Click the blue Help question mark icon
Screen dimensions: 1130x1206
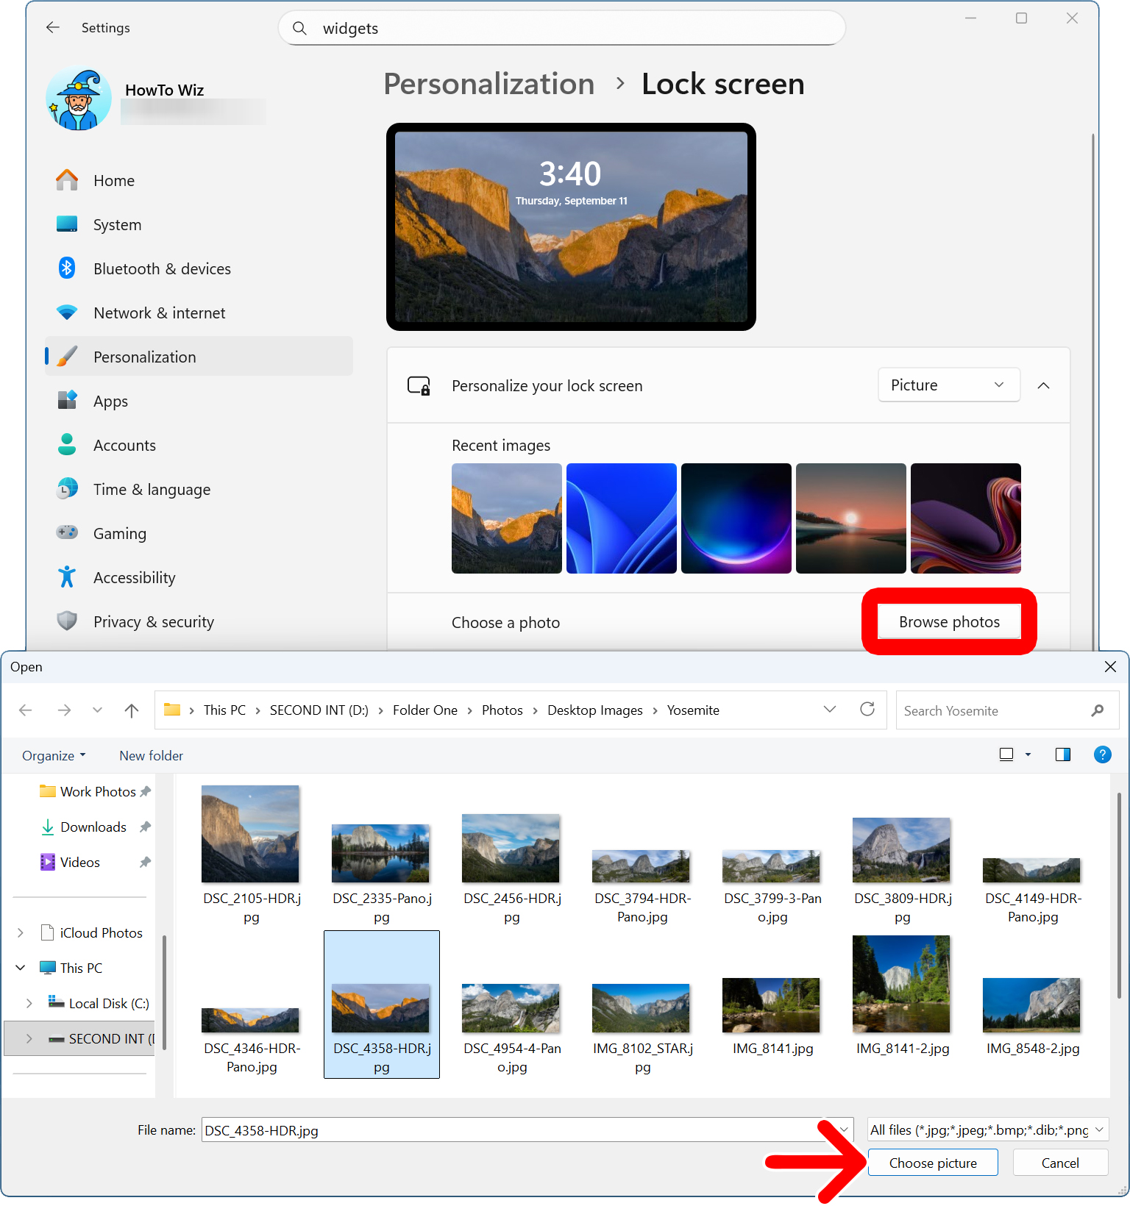point(1103,754)
